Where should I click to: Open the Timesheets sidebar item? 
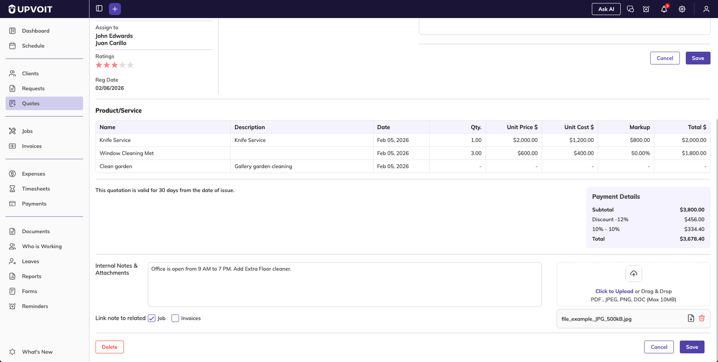pyautogui.click(x=36, y=189)
